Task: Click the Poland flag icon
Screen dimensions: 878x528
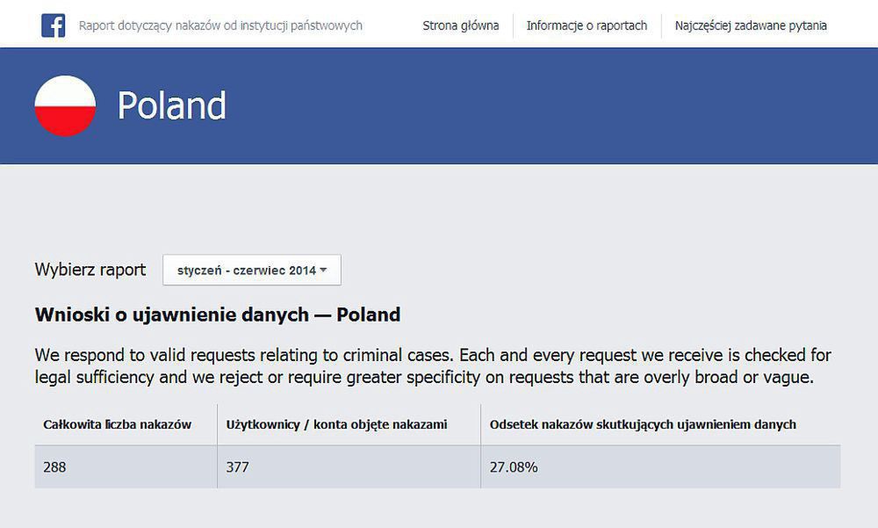Action: coord(65,105)
